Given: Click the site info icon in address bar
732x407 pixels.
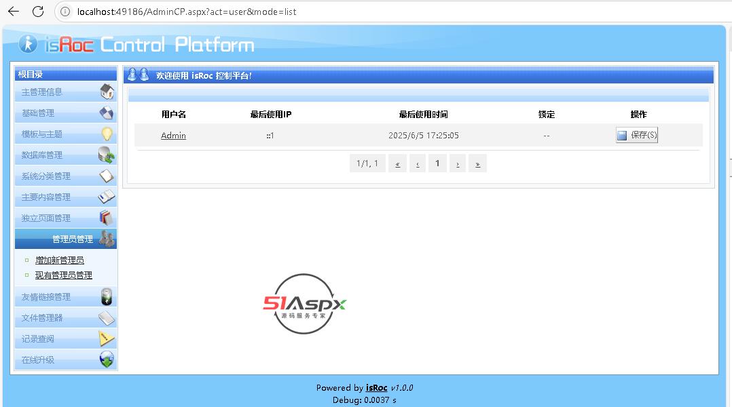Looking at the screenshot, I should pos(65,12).
